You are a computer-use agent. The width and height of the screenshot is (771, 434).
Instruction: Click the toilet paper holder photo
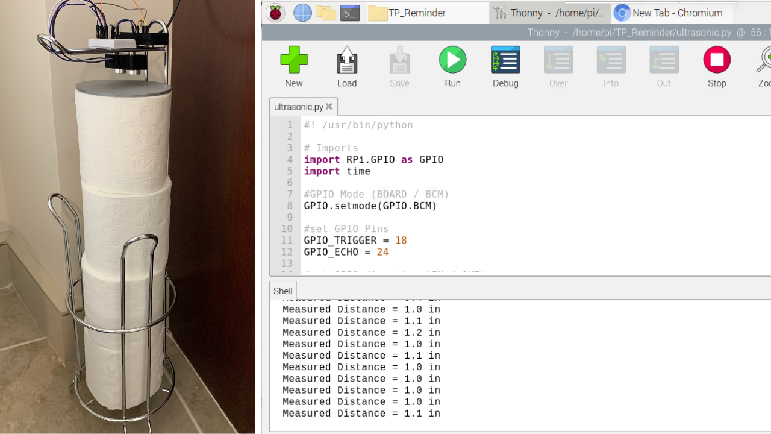pyautogui.click(x=127, y=217)
